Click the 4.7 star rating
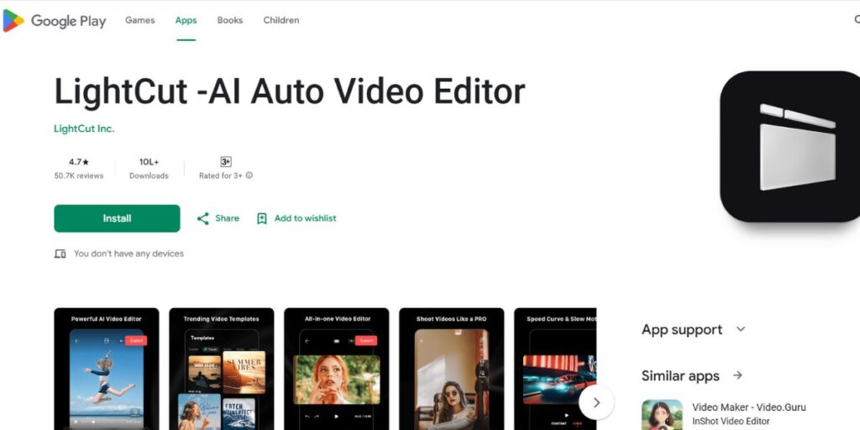 click(78, 162)
